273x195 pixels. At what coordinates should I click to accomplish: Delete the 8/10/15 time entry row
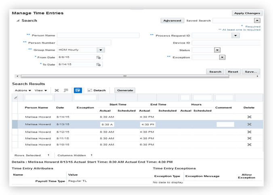(249, 145)
